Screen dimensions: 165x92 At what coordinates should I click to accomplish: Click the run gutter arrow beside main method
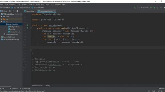(x=28, y=28)
